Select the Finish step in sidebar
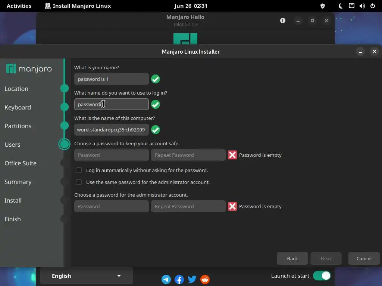 pyautogui.click(x=13, y=219)
